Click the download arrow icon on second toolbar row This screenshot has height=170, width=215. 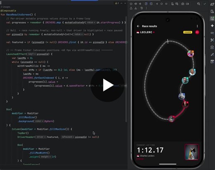(x=136, y=8)
